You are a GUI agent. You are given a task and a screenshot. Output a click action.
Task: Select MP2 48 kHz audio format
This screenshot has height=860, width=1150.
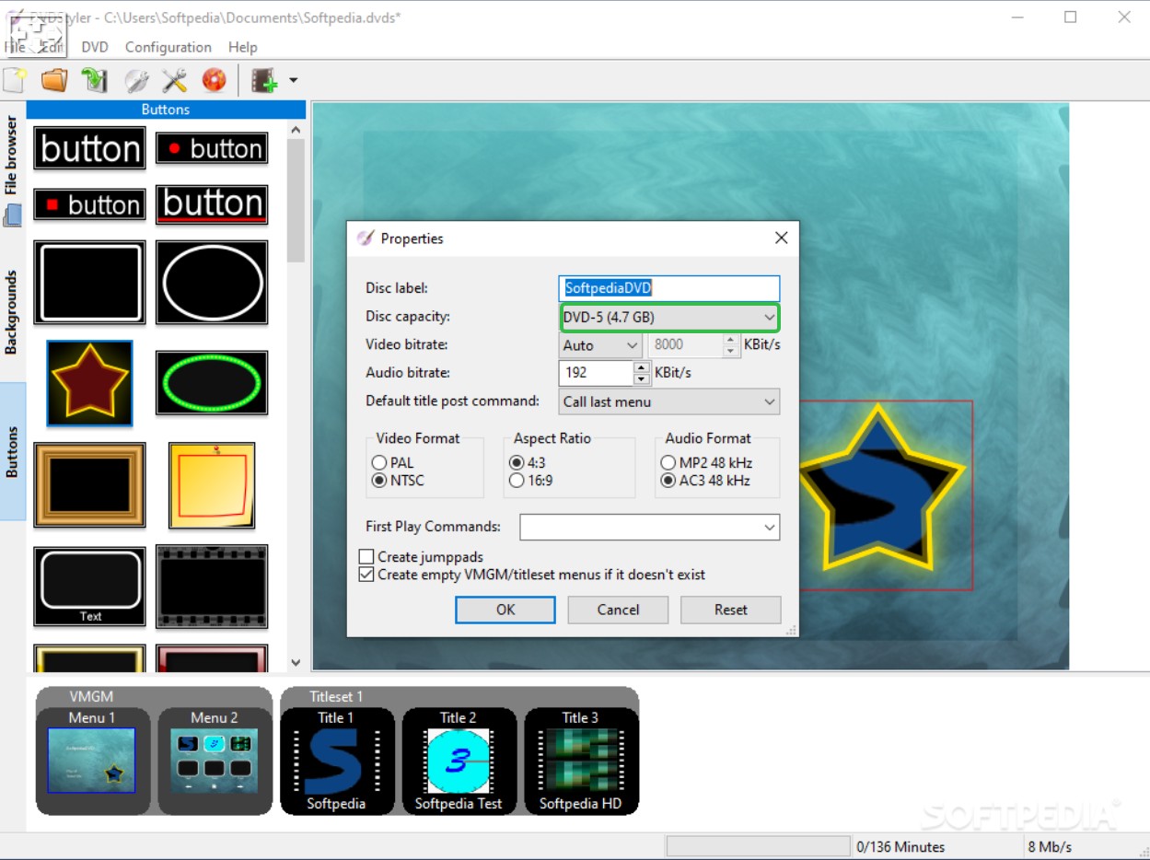click(668, 463)
